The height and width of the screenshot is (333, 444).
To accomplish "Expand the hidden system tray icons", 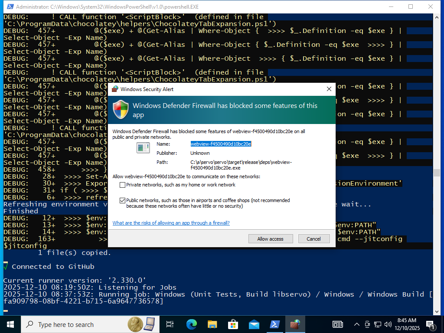I will point(357,324).
